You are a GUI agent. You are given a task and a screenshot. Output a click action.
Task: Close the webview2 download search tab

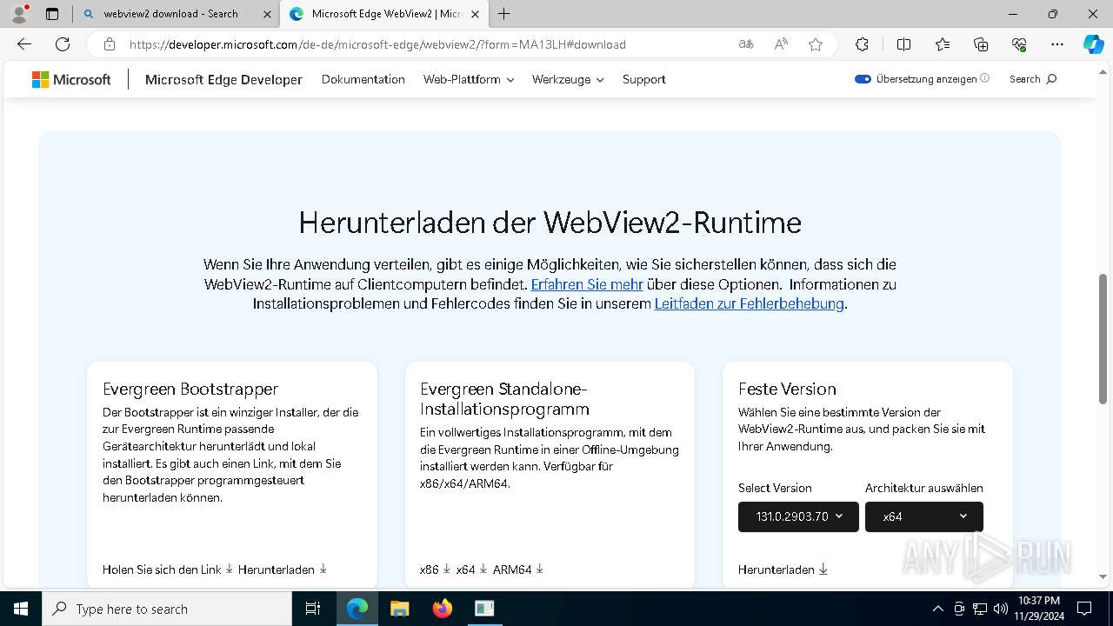click(267, 14)
